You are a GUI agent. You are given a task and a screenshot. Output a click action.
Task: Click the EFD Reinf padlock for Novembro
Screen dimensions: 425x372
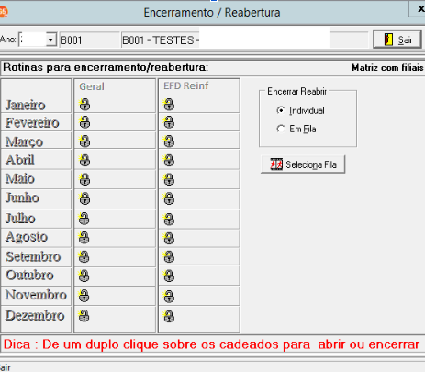coord(169,297)
